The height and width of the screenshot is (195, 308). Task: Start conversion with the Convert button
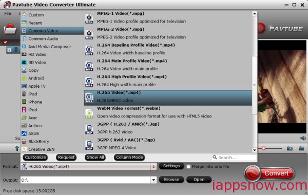(x=269, y=173)
